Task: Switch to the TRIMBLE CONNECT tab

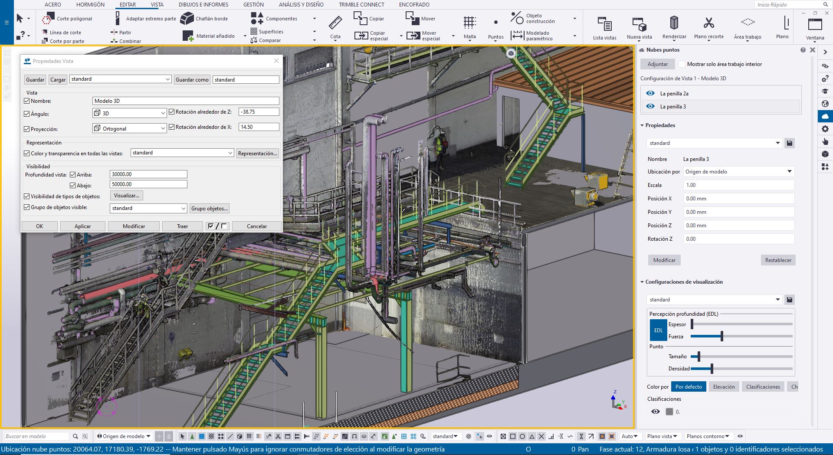Action: click(361, 4)
